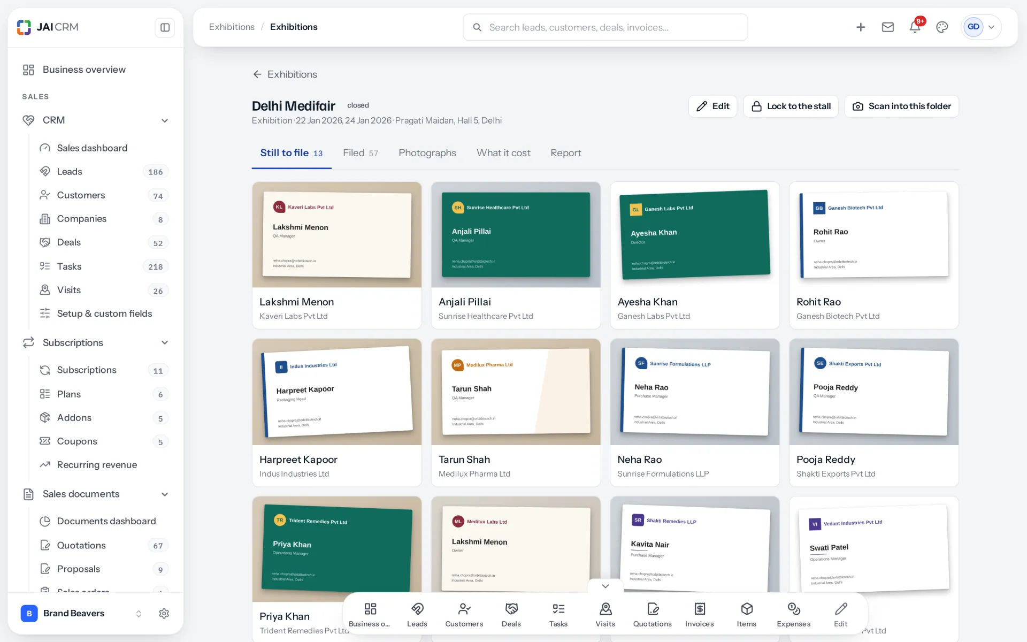
Task: Focus the search leads, customers input
Action: 606,27
